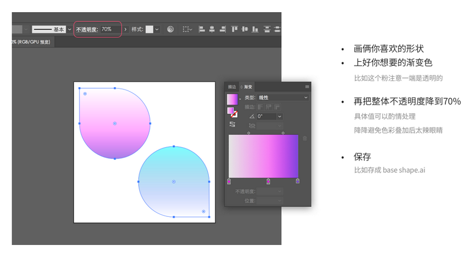Click the horizontal align center icon
Image resolution: width=467 pixels, height=256 pixels.
click(212, 29)
